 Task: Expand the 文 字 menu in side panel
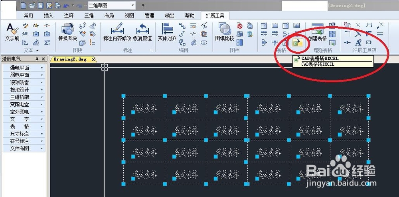[24, 119]
